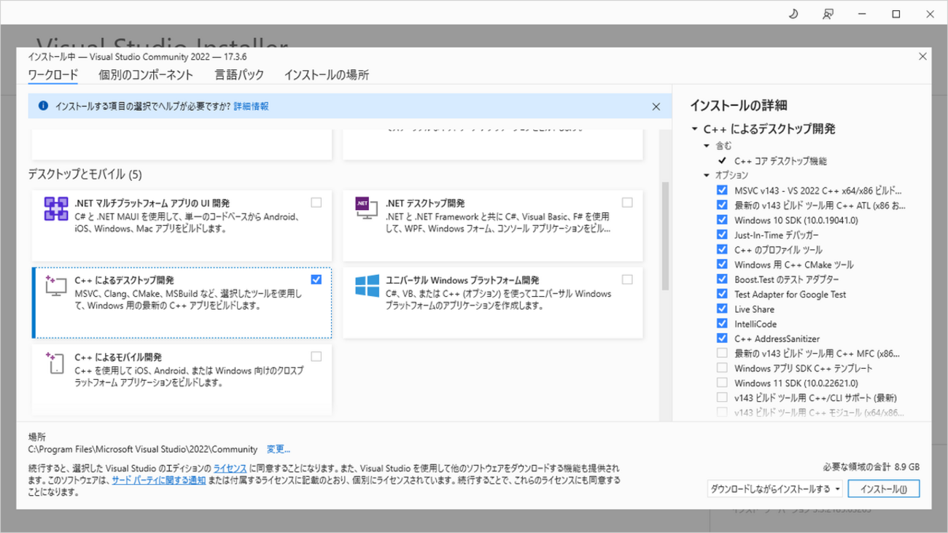This screenshot has width=948, height=533.
Task: Check the v143 C++ MFC option
Action: coord(722,353)
